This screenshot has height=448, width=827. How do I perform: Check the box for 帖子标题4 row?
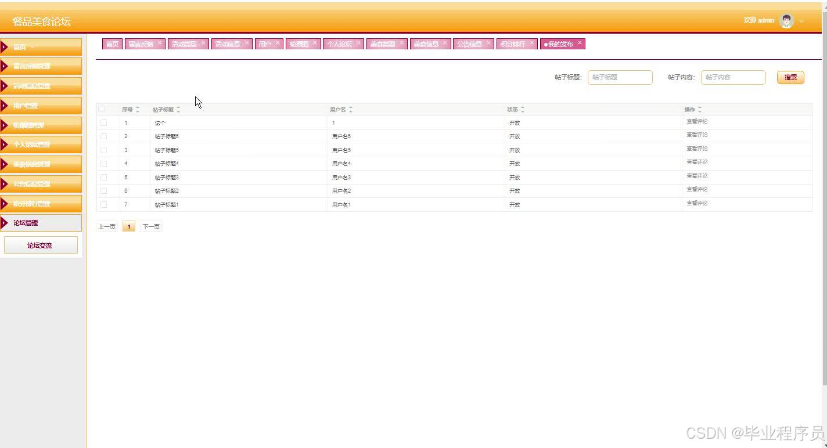pyautogui.click(x=104, y=164)
